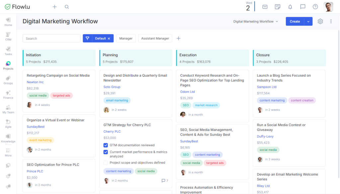Open the Cherry PLC link
340x194 pixels.
coord(112,131)
